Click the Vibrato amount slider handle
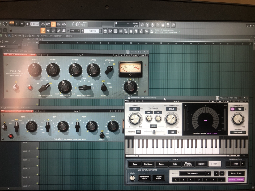 coord(154,132)
